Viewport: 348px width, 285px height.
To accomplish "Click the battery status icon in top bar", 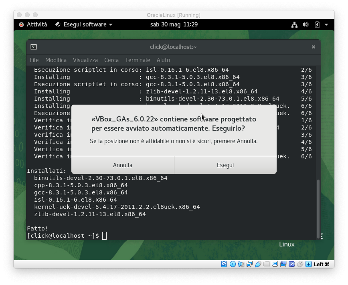I will point(317,24).
